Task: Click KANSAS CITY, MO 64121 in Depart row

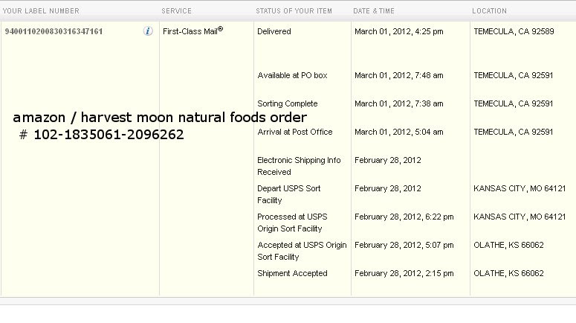Action: (520, 188)
